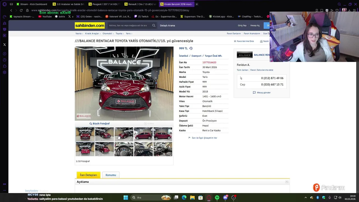This screenshot has width=359, height=202.
Task: Click the İstanbul location link
Action: [x=184, y=56]
